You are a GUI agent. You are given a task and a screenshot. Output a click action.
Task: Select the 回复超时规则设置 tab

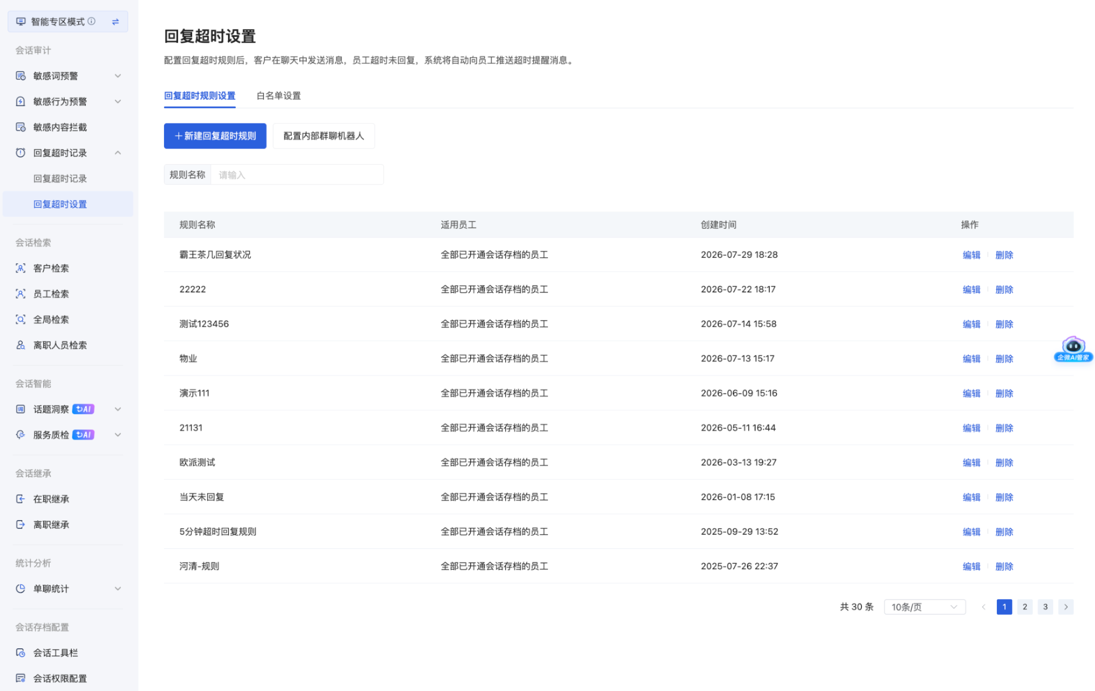tap(199, 95)
